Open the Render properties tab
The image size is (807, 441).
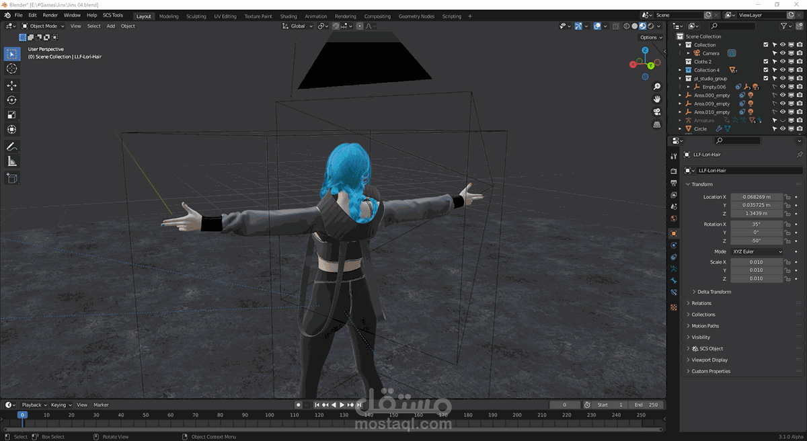pos(674,171)
